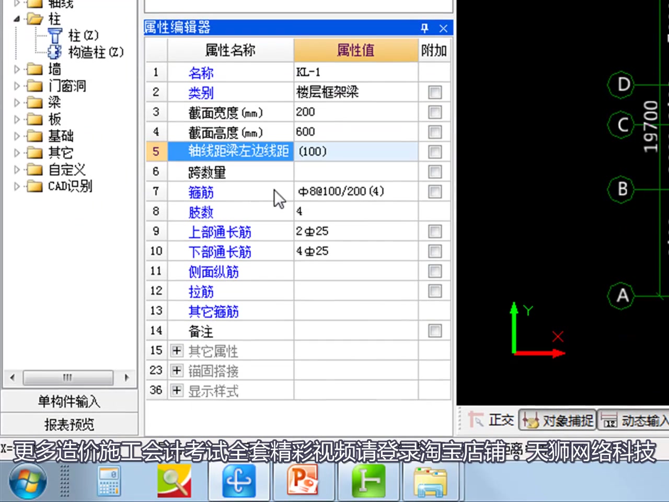Click the left arrow of the tree scrollbar
The width and height of the screenshot is (669, 502).
[x=11, y=377]
